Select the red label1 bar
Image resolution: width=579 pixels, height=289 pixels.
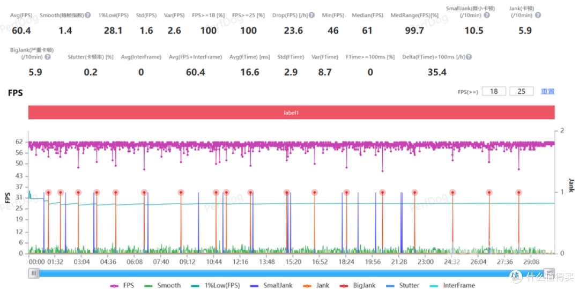pyautogui.click(x=291, y=113)
